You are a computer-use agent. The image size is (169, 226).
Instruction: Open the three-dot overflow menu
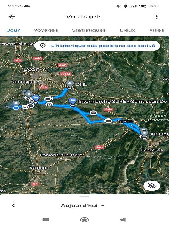[157, 17]
